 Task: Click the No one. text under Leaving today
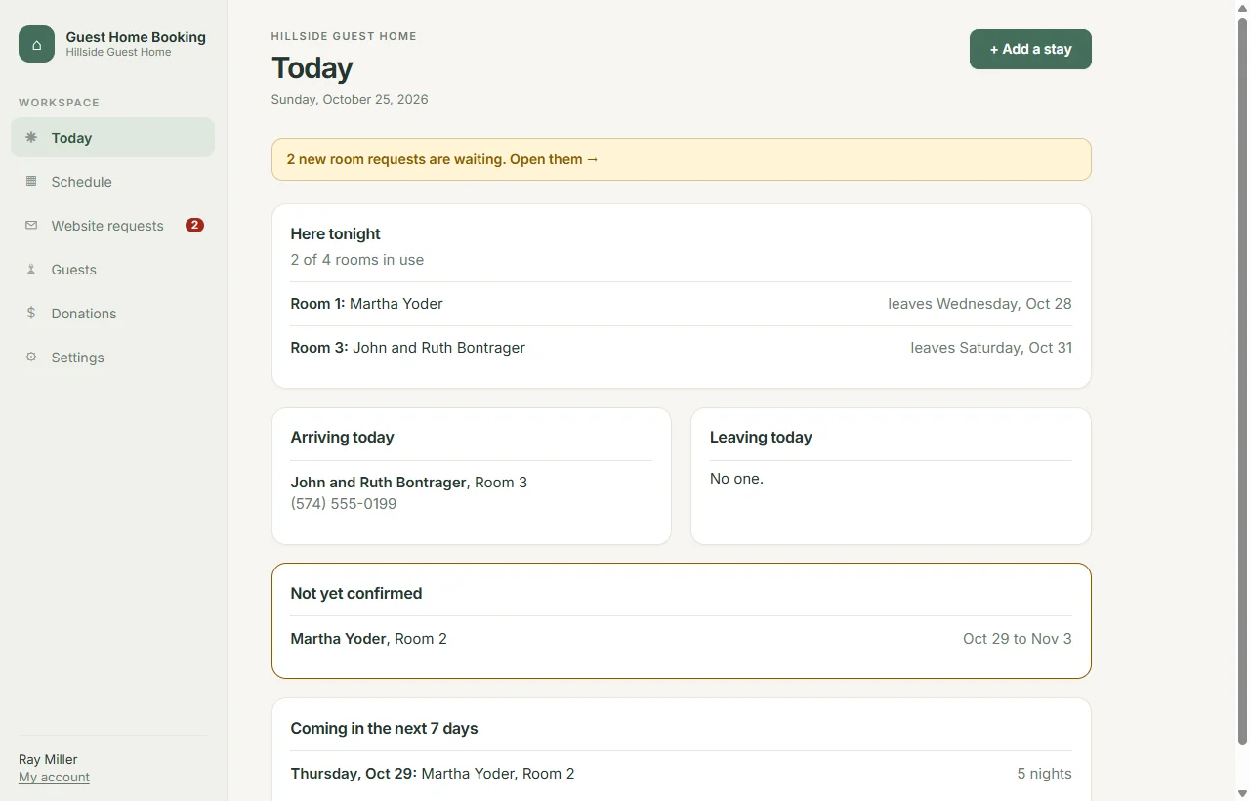pos(736,479)
